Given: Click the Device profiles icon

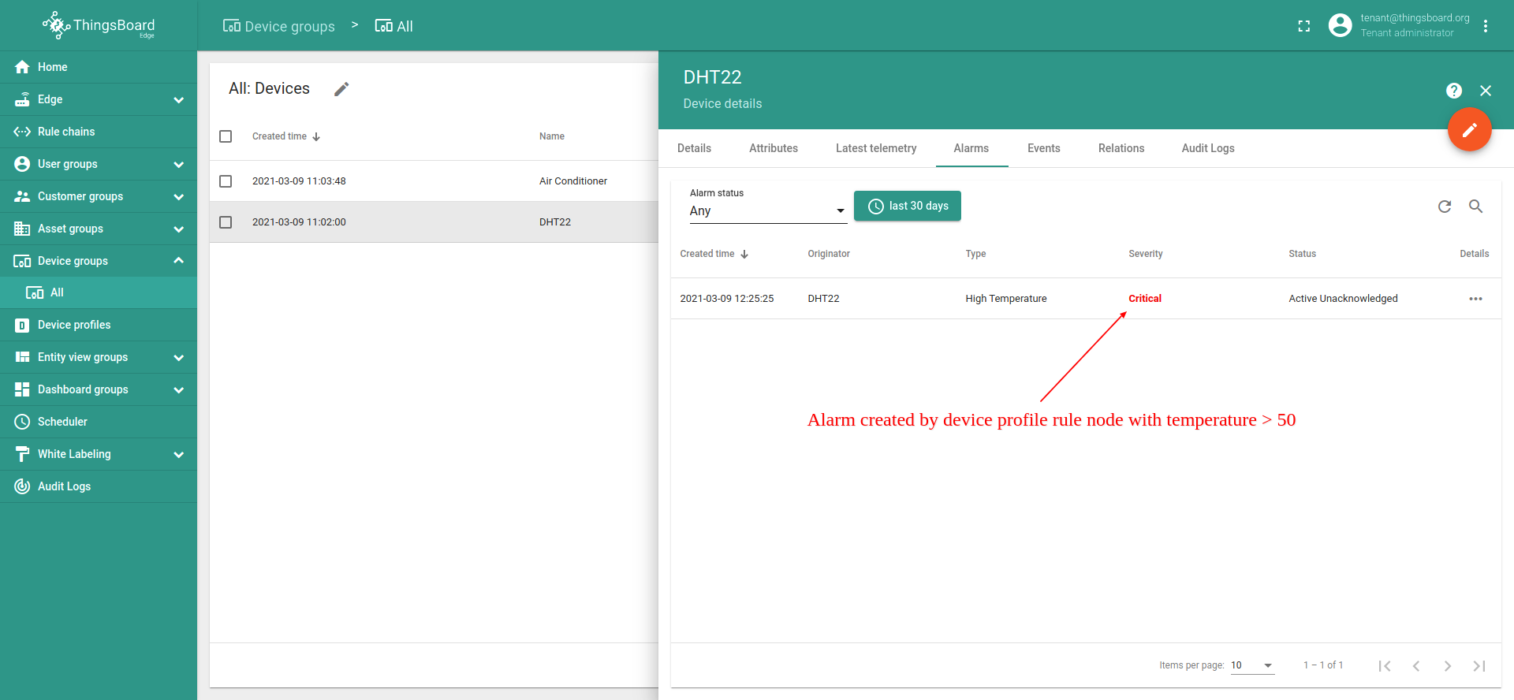Looking at the screenshot, I should click(x=22, y=325).
